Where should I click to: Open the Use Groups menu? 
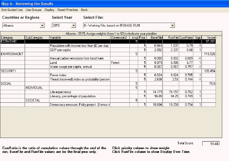click(33, 10)
